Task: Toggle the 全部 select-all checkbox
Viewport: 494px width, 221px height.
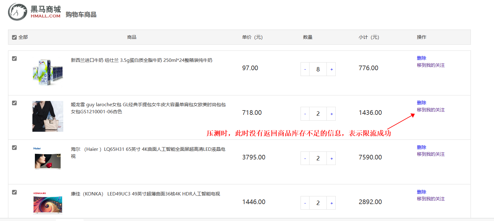Action: tap(14, 37)
